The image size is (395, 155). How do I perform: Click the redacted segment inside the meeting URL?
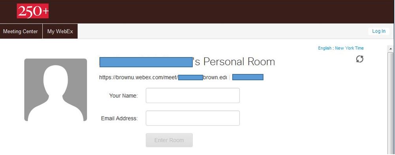(190, 77)
